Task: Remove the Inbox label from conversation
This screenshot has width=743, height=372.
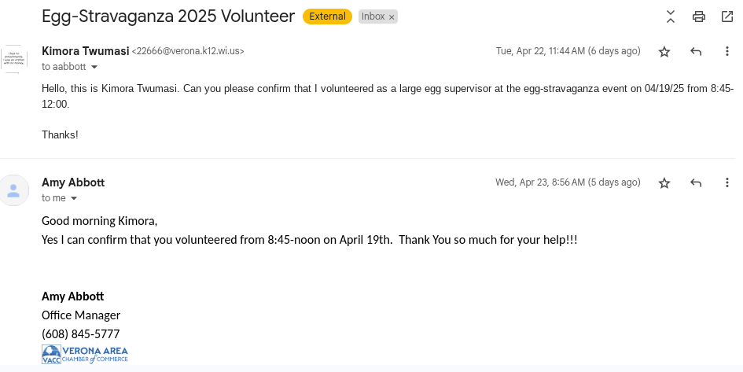Action: pos(392,17)
